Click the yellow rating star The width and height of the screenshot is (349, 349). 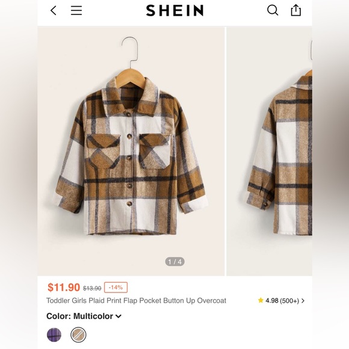261,300
